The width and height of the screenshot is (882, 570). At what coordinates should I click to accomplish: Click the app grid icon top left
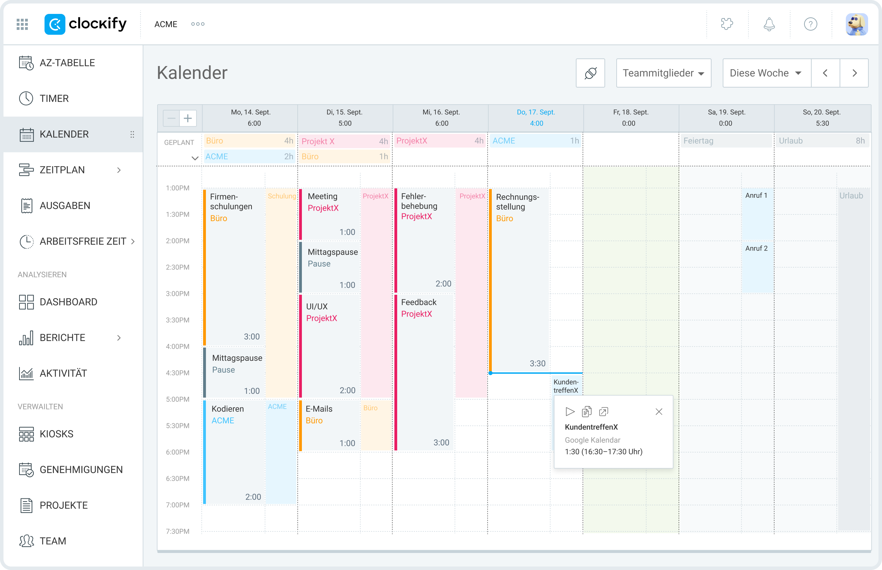click(22, 24)
